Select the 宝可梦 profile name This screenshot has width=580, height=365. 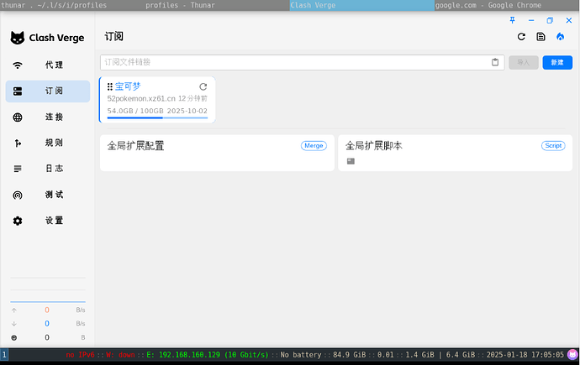coord(128,86)
